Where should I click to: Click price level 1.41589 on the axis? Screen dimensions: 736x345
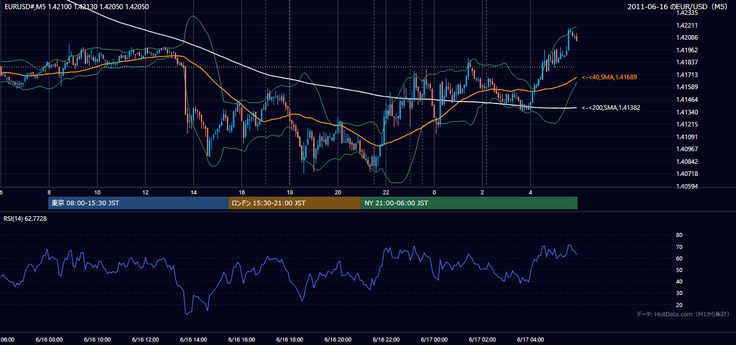tap(688, 87)
